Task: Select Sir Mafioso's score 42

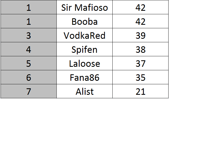Action: tap(140, 7)
